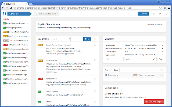
Task: Click the Request button in header
Action: coord(143,14)
